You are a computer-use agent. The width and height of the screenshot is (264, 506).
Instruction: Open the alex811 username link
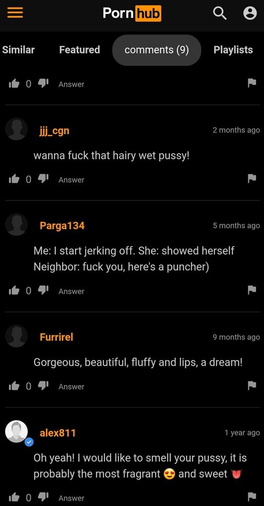click(x=58, y=433)
